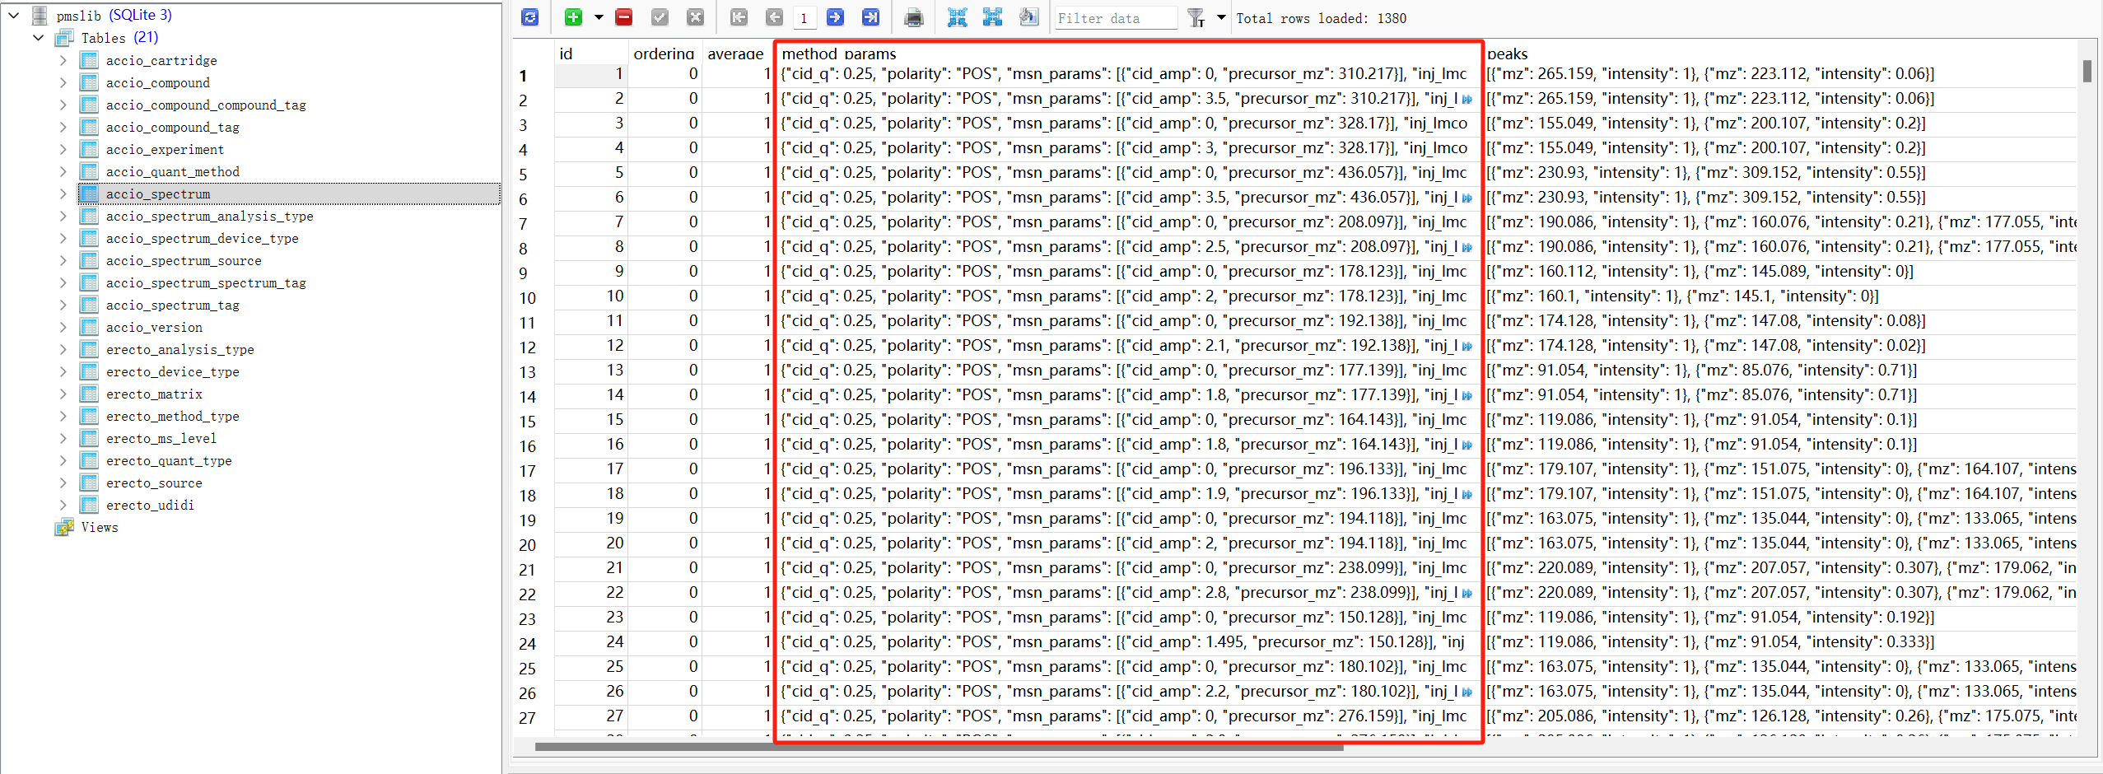Click the green insert row button

(573, 17)
